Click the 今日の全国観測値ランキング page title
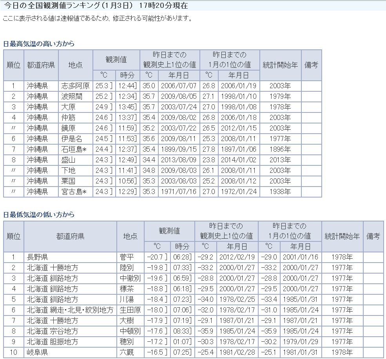This screenshot has height=359, width=386. point(98,6)
